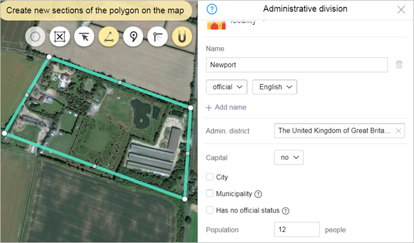Clear the Admin. district field value

[x=398, y=131]
